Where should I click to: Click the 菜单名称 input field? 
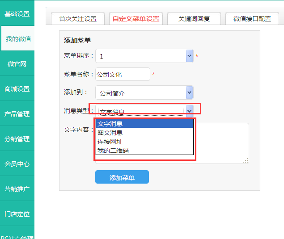click(123, 75)
